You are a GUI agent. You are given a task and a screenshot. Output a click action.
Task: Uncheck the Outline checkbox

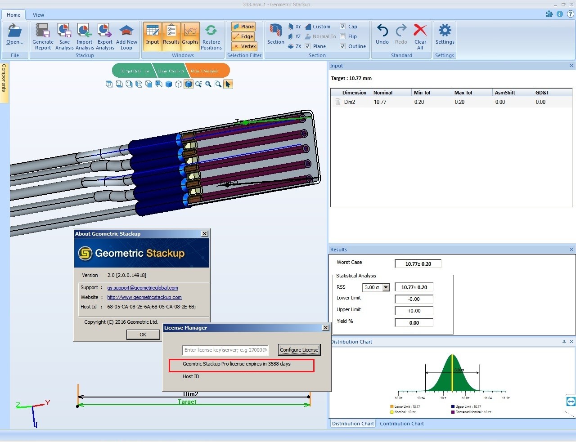coord(343,46)
